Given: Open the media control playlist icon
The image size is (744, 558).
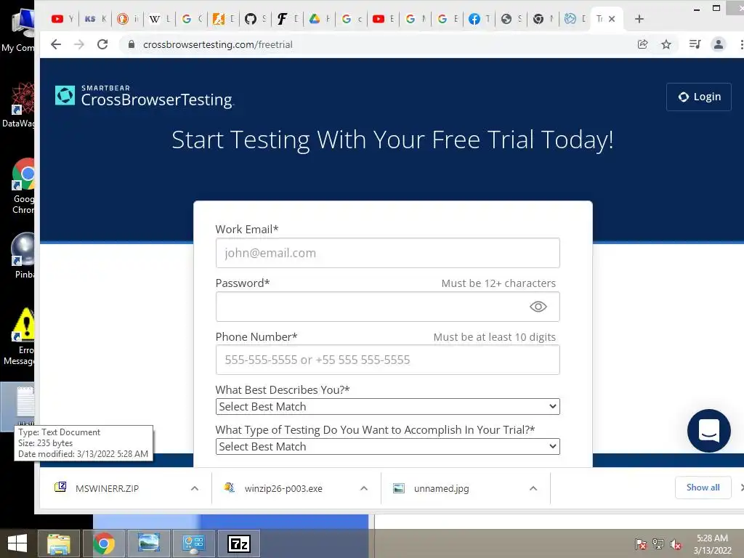Looking at the screenshot, I should (695, 44).
